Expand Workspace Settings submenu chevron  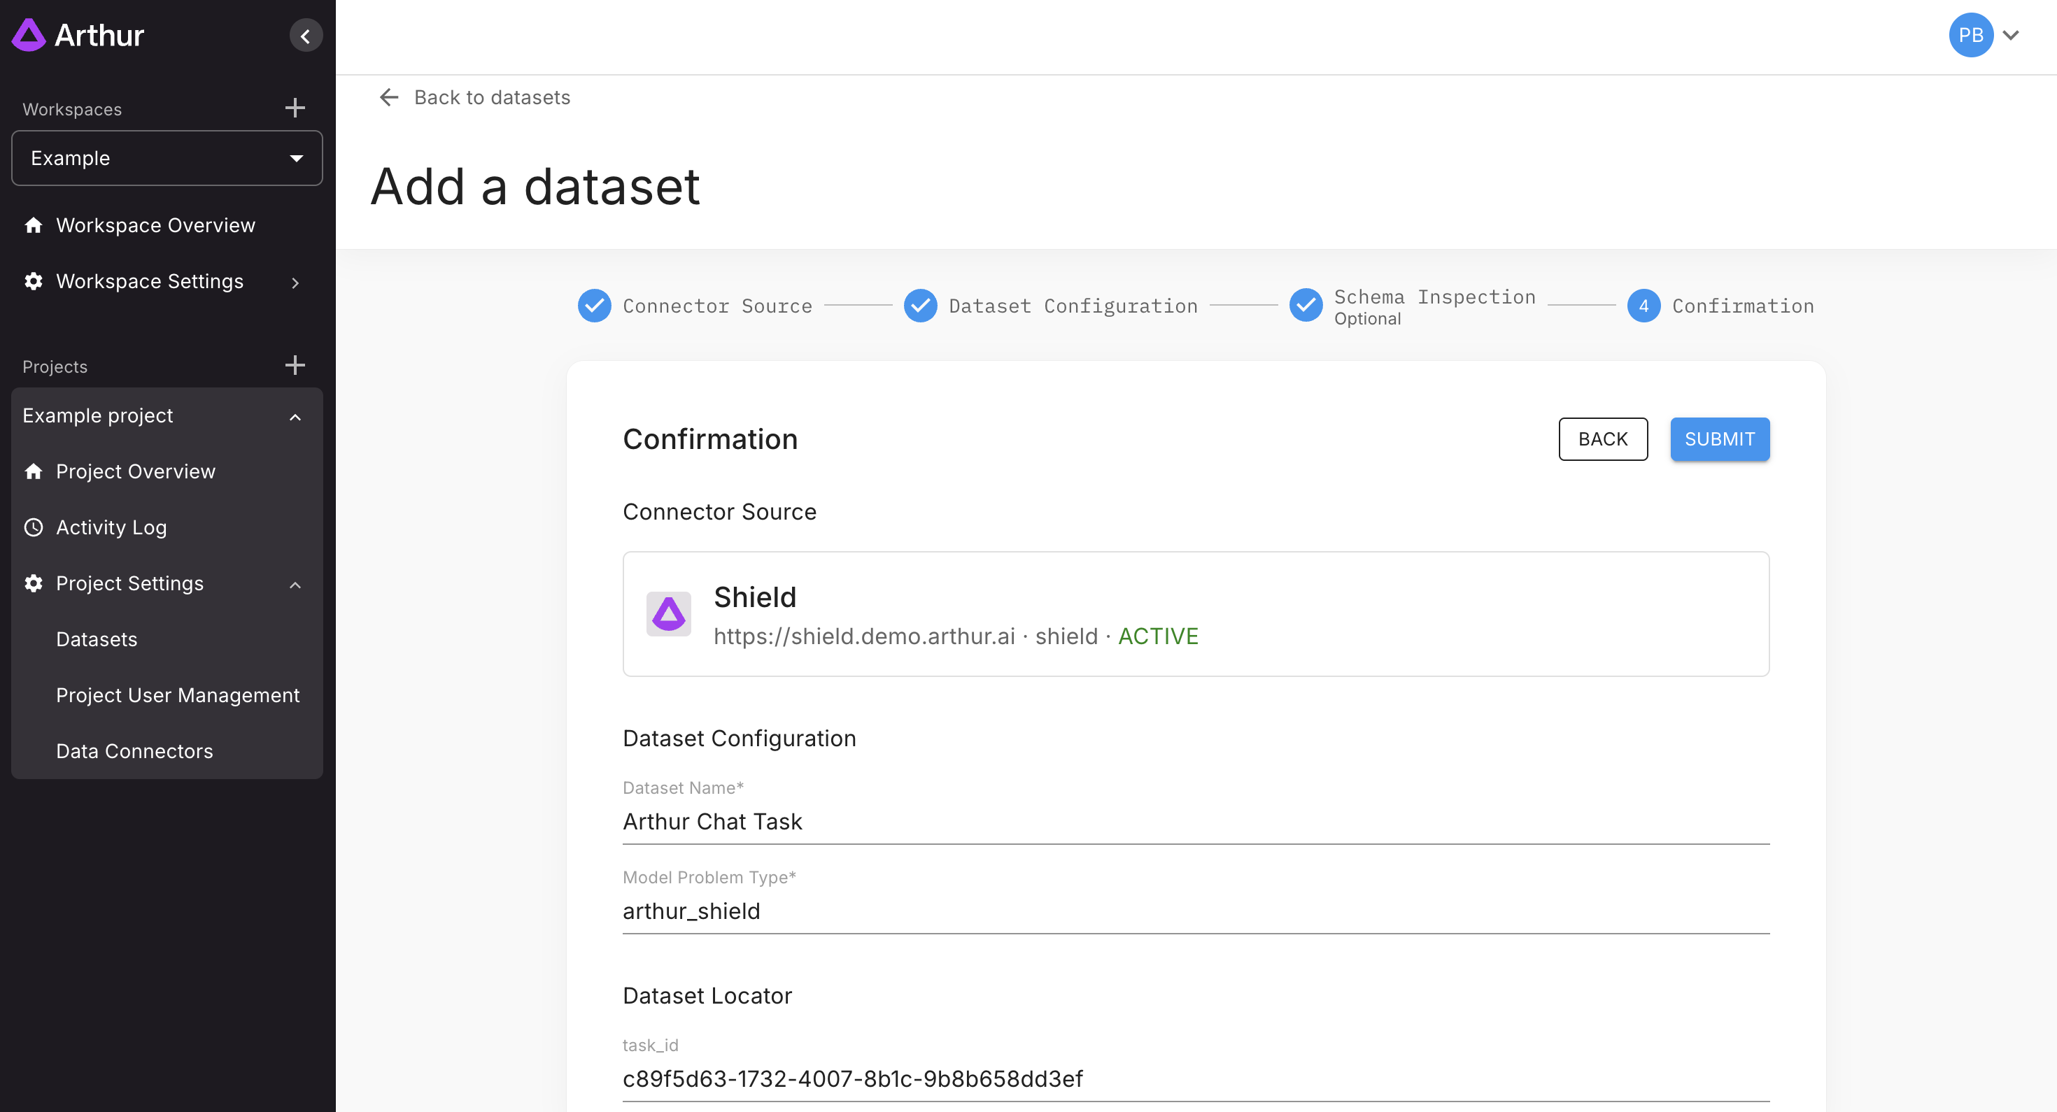[295, 283]
